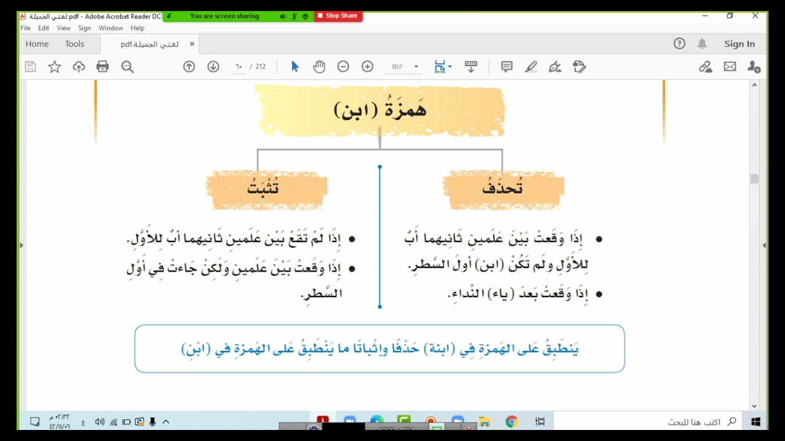
Task: Bookmark file with the star icon
Action: click(55, 67)
